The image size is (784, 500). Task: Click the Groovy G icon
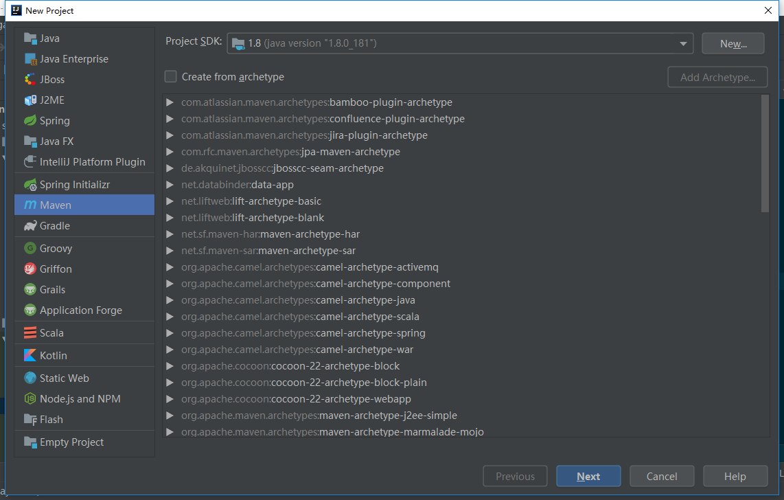pyautogui.click(x=30, y=249)
